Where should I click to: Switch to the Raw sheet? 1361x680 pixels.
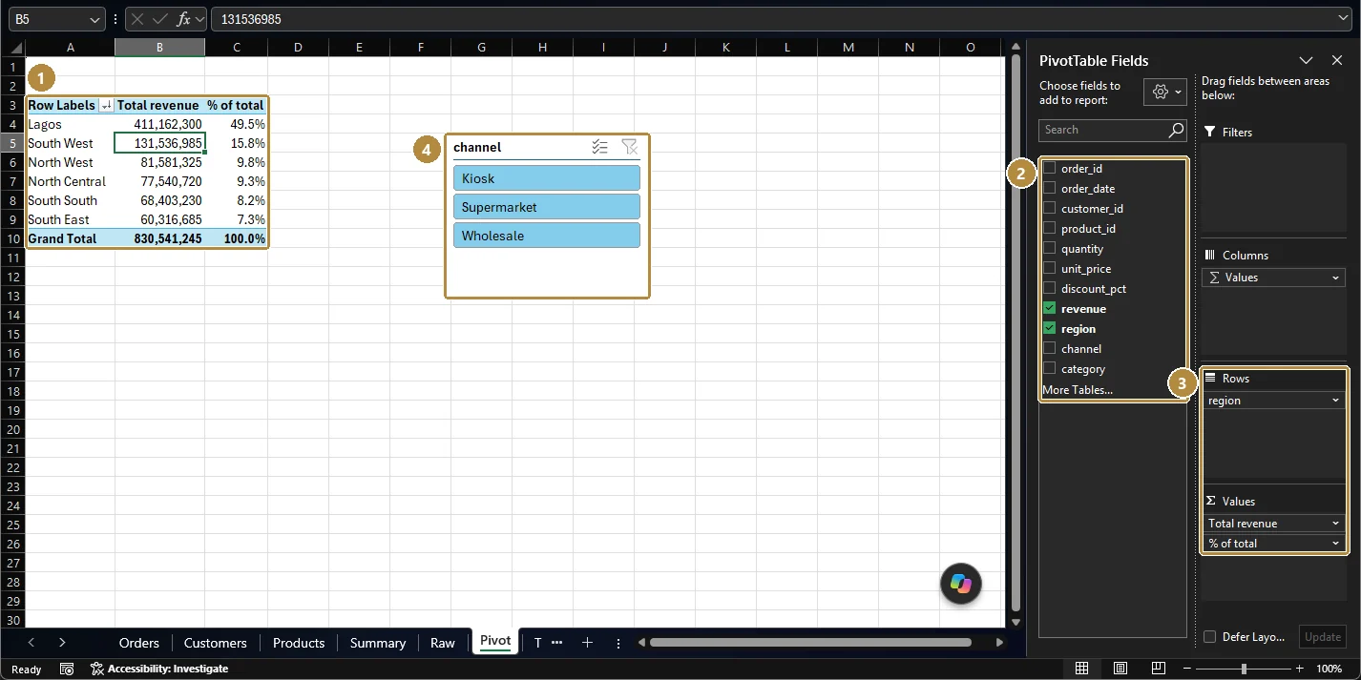pyautogui.click(x=443, y=643)
